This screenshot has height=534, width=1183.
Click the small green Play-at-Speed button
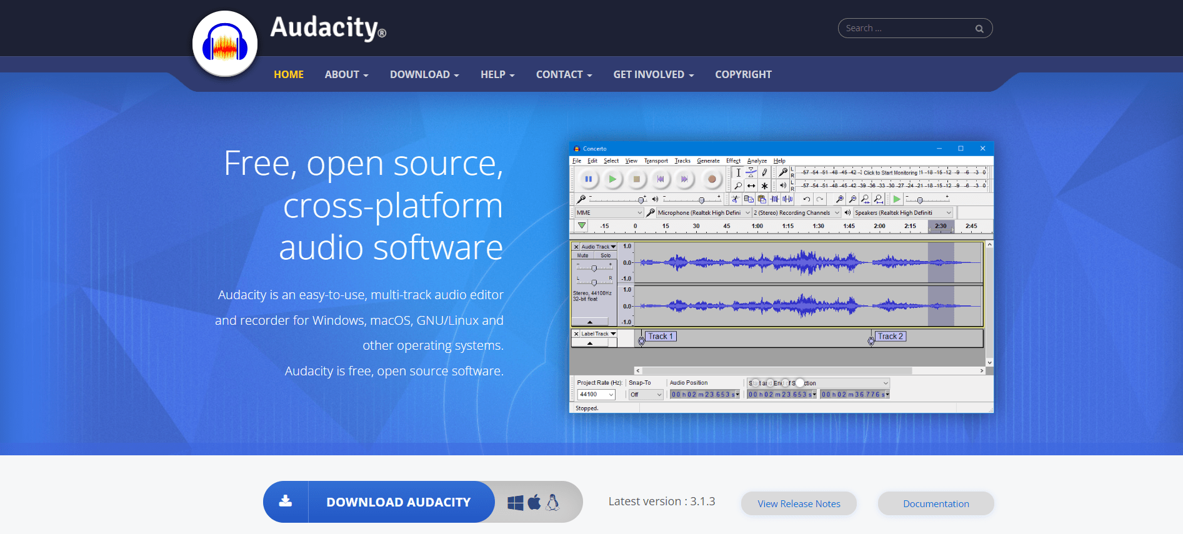tap(897, 199)
